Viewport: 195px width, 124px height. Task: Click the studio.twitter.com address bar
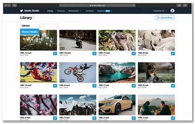coord(97,6)
